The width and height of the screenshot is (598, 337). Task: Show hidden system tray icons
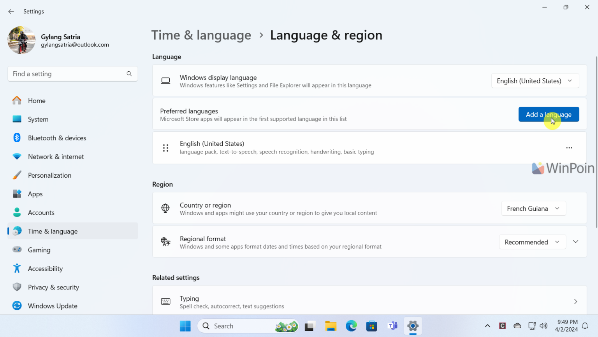[487, 326]
